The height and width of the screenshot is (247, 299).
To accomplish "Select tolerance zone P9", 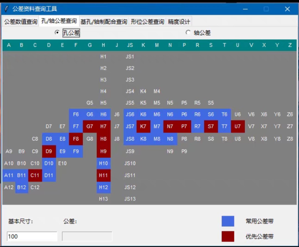I will click(184, 151).
